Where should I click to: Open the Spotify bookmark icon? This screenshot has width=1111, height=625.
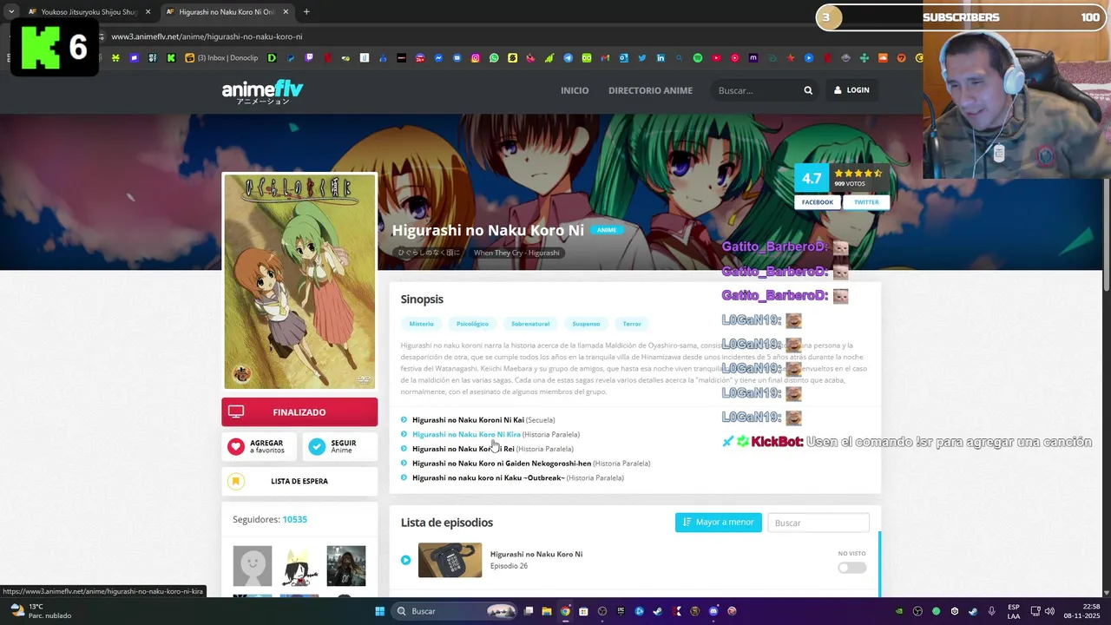tap(698, 58)
